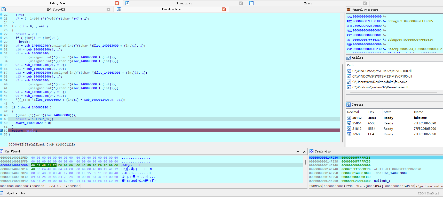Viewport: 443px width, 197px height.
Task: Click the Modules panel icon
Action: coord(349,58)
